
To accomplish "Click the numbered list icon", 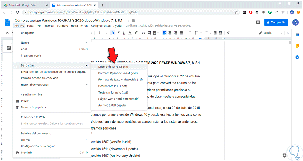I will pos(197,33).
